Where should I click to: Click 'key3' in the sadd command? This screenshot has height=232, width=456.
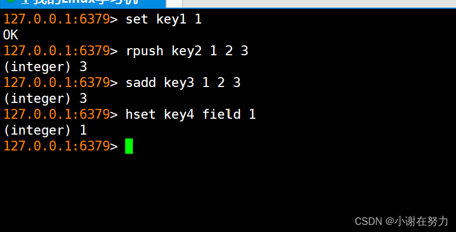[179, 83]
